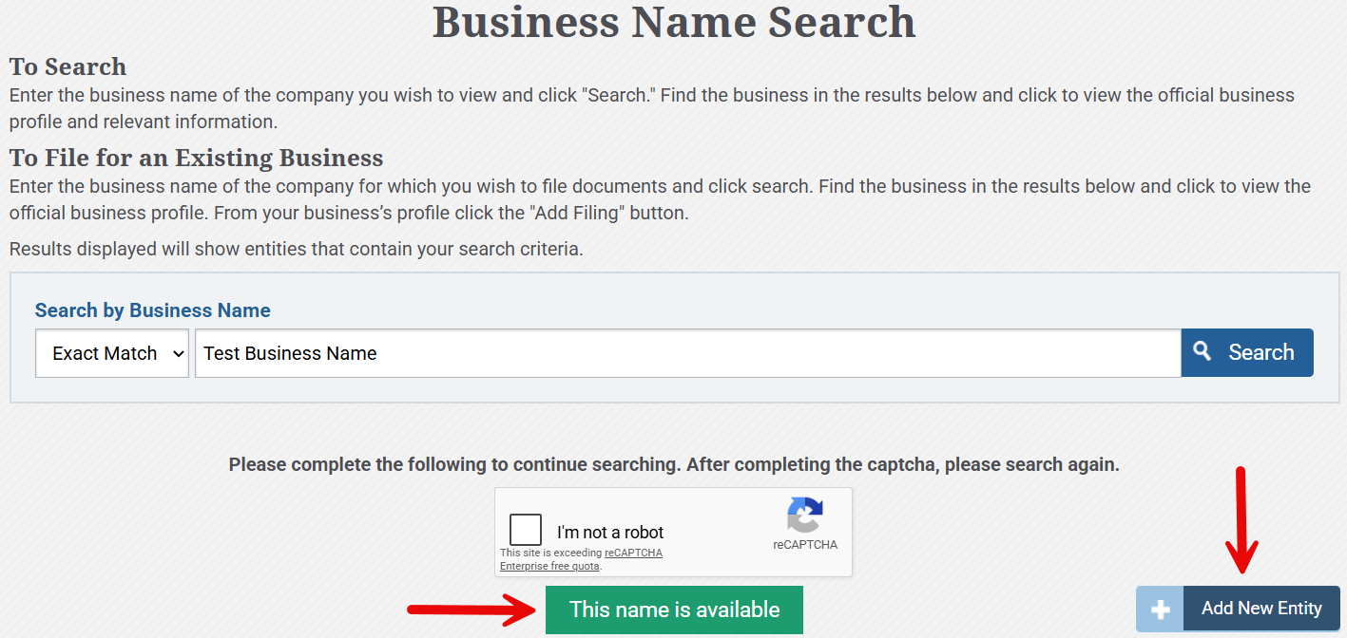Click the Search by Business Name label

(x=153, y=310)
